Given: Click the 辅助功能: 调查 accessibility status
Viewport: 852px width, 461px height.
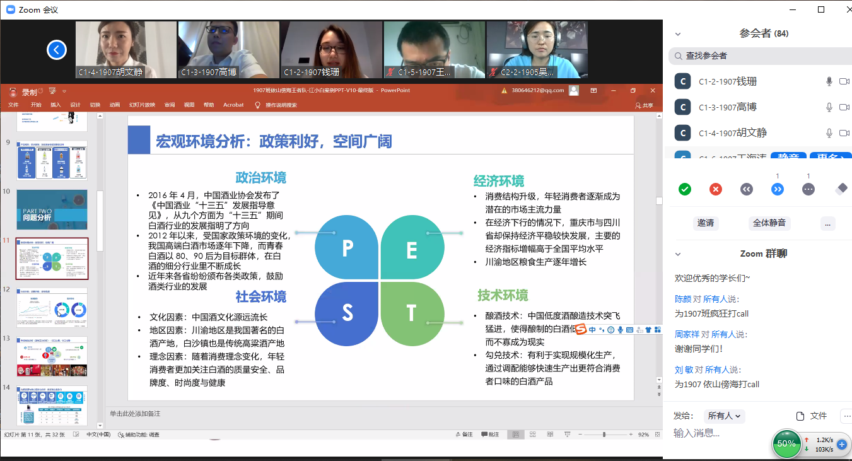Looking at the screenshot, I should click(x=138, y=435).
